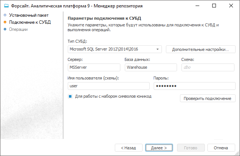Click the Foresight app icon in title bar
This screenshot has width=240, height=156.
point(6,6)
